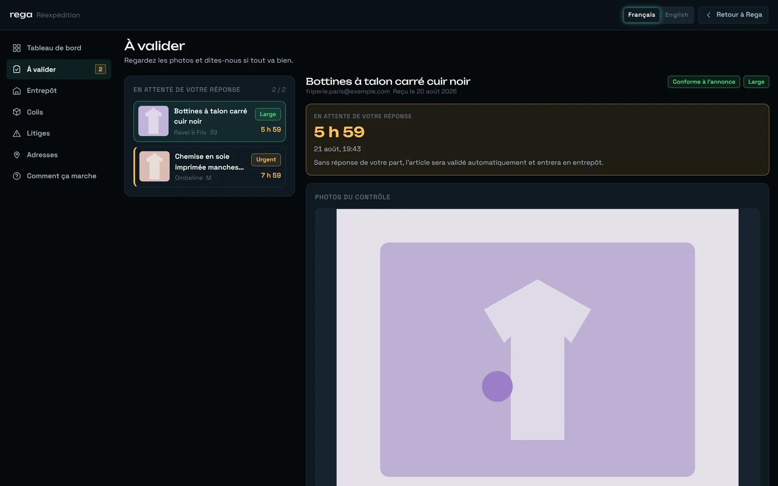Click the 7 h 59 countdown
778x486 pixels.
[x=271, y=175]
